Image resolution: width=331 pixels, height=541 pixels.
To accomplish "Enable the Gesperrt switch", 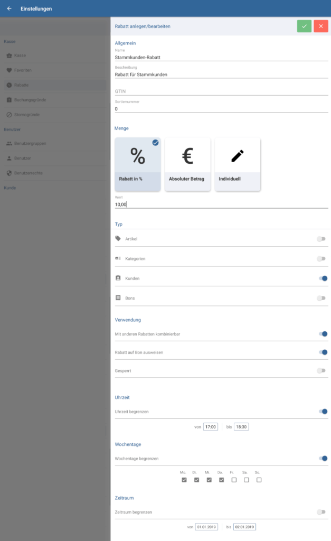I will [x=321, y=371].
